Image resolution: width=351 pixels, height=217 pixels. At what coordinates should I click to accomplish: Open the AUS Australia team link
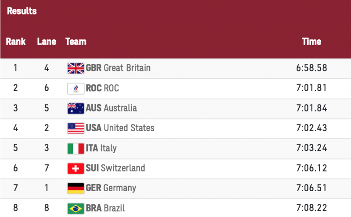111,108
